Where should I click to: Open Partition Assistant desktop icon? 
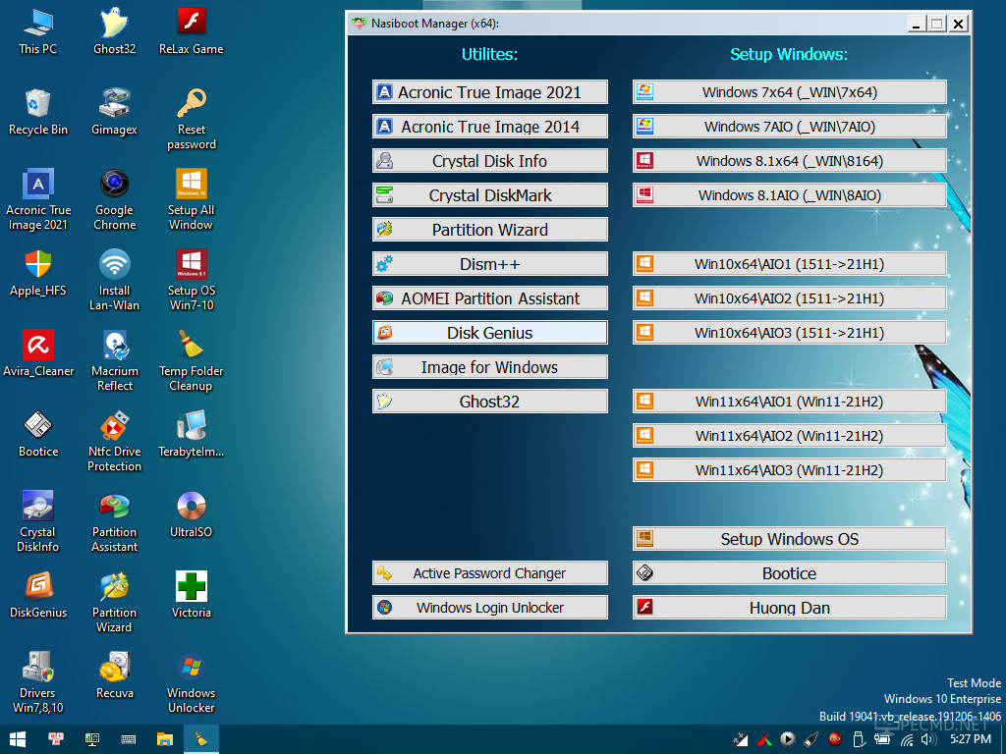(x=114, y=522)
